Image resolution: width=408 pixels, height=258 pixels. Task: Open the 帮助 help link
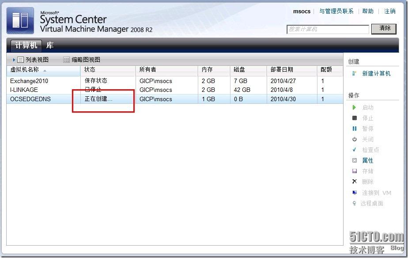tap(368, 11)
